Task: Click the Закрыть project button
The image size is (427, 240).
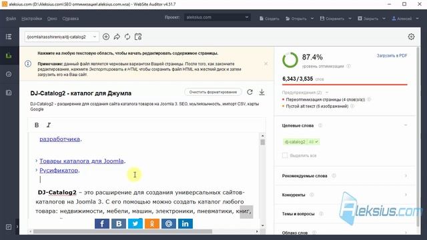Action: [x=368, y=19]
